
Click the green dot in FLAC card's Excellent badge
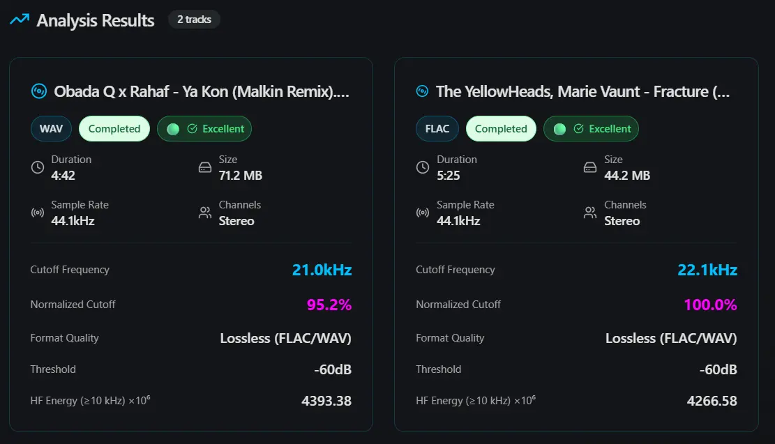pos(559,129)
